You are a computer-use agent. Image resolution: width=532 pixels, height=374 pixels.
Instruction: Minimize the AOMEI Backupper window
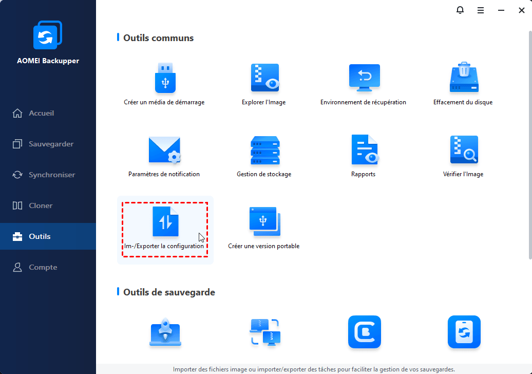pyautogui.click(x=501, y=10)
